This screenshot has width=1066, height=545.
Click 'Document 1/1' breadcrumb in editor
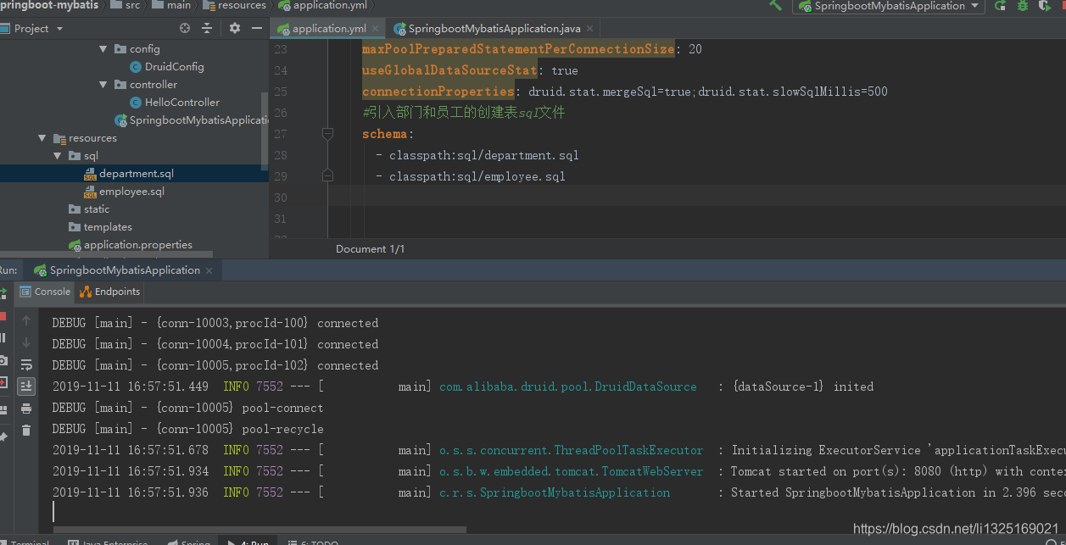tap(370, 248)
